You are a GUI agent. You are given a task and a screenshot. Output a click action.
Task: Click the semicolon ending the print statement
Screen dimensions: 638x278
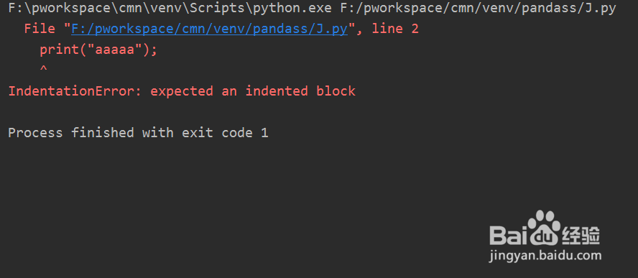coord(154,50)
